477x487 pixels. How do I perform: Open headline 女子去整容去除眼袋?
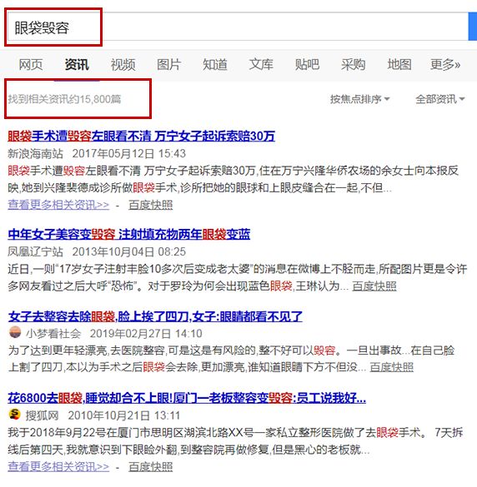click(x=155, y=316)
